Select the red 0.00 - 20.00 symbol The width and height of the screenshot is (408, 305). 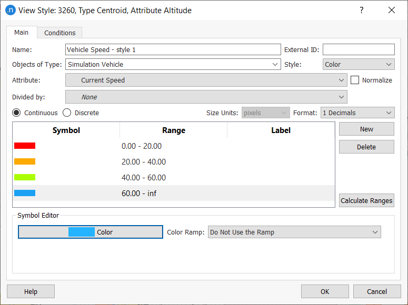[25, 146]
